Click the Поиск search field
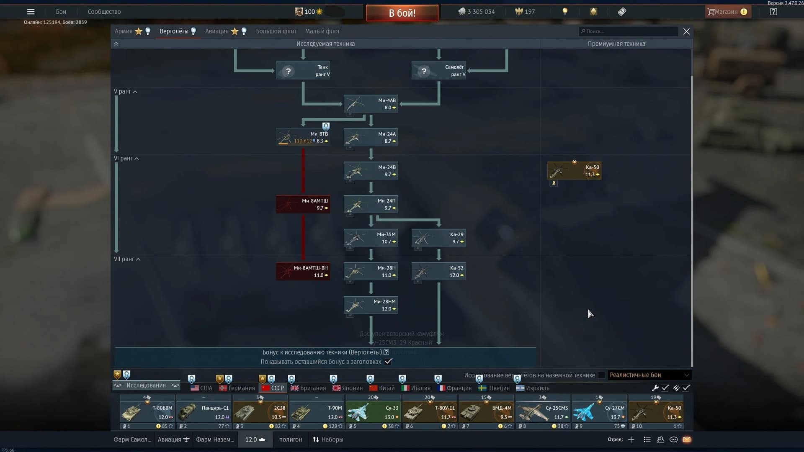804x452 pixels. [628, 31]
